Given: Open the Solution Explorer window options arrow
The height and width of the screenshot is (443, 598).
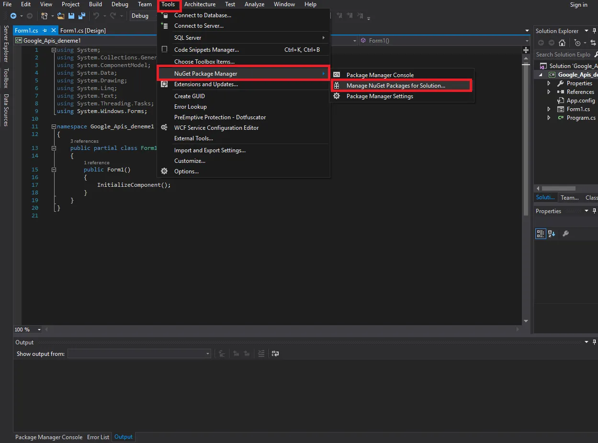Looking at the screenshot, I should [587, 31].
